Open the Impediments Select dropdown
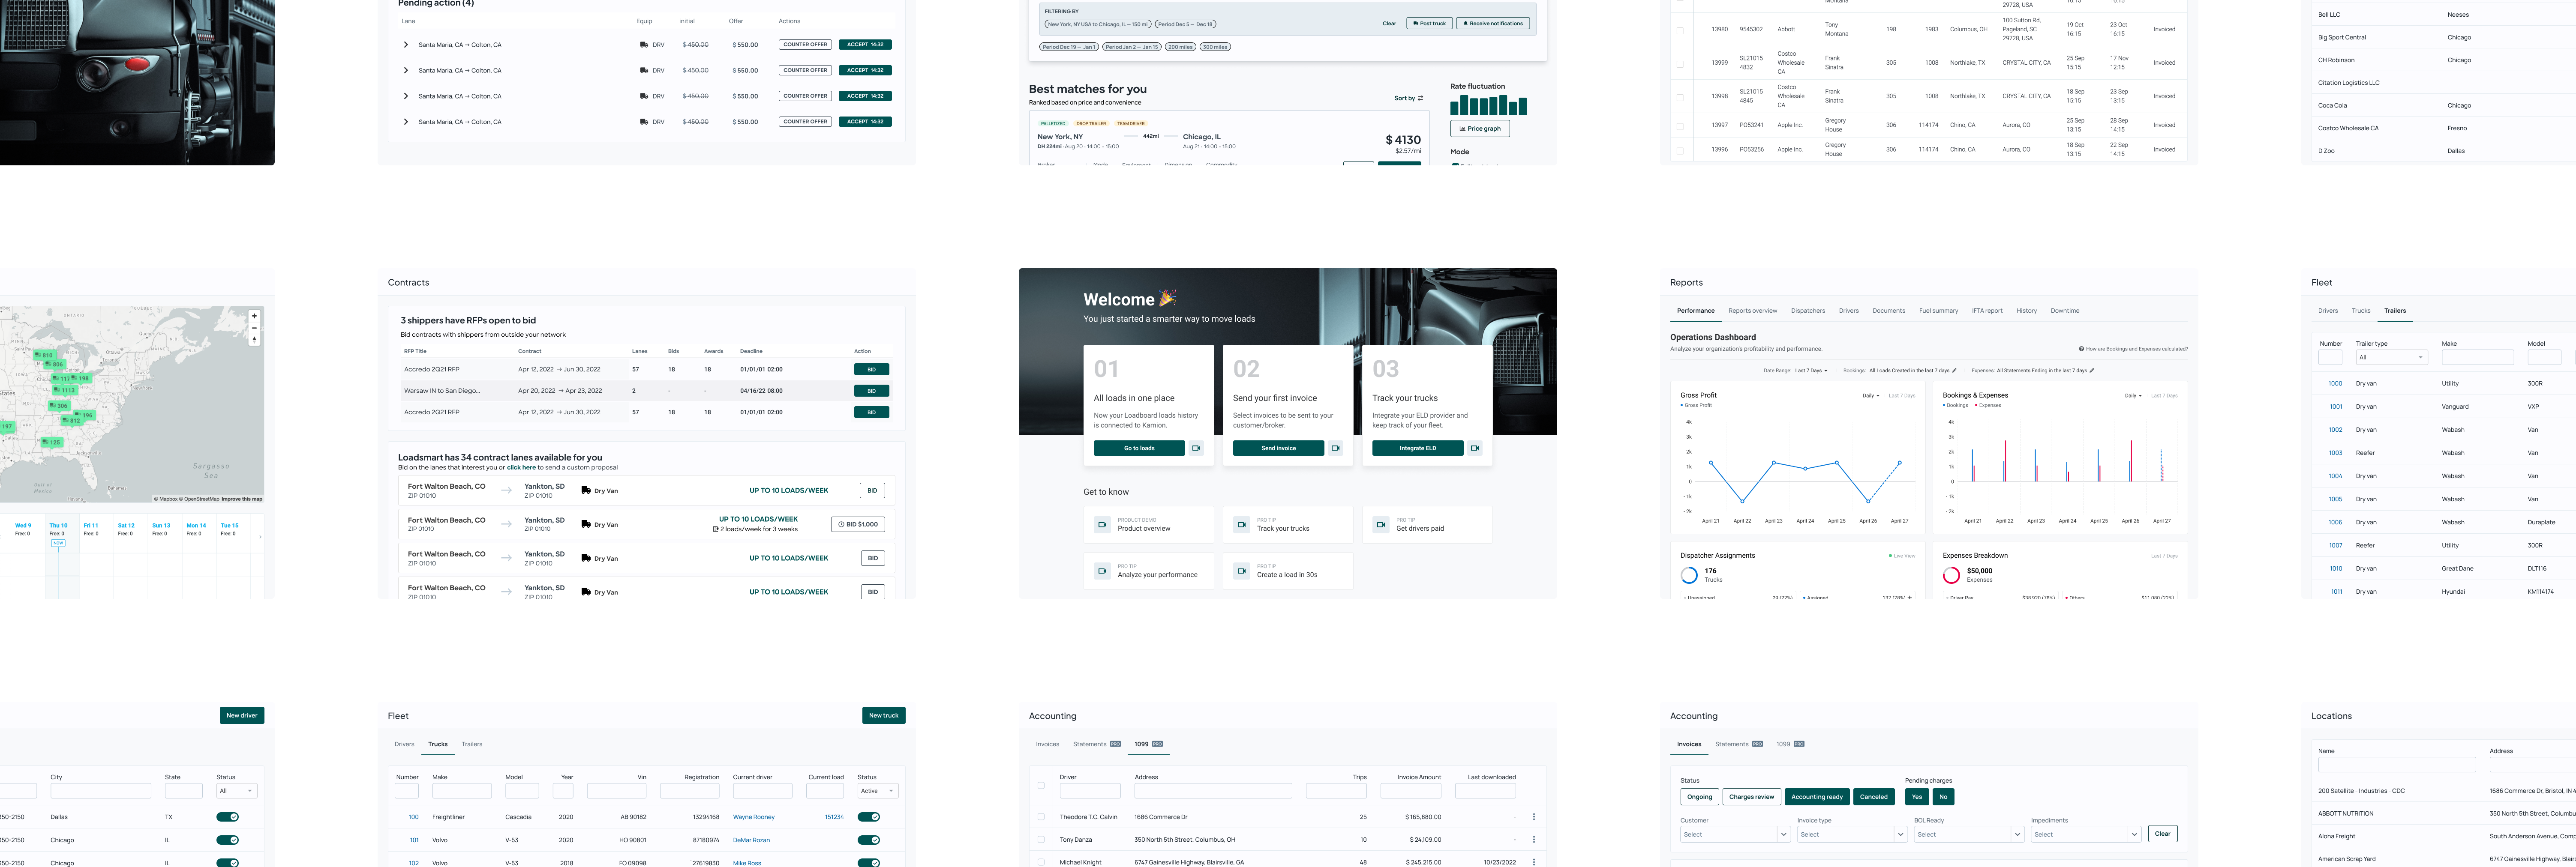This screenshot has width=2576, height=867. click(x=2086, y=834)
